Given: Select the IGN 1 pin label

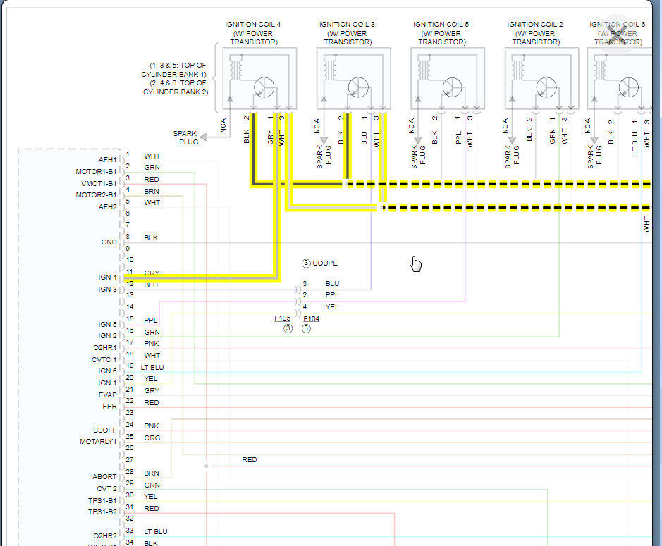Looking at the screenshot, I should pyautogui.click(x=107, y=383).
